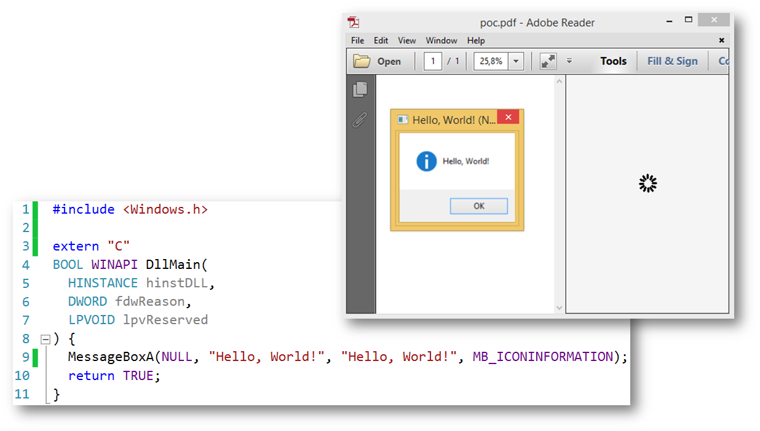The height and width of the screenshot is (431, 760).
Task: Toggle full screen read mode icon
Action: (547, 61)
